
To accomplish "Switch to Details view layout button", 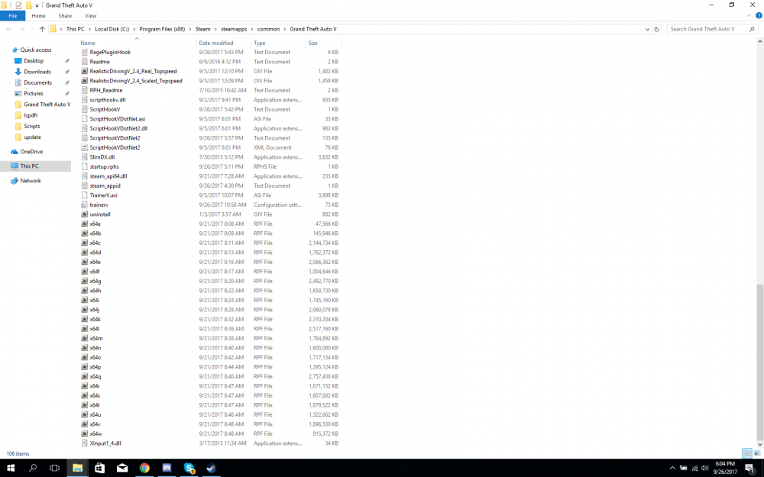I will click(x=747, y=453).
